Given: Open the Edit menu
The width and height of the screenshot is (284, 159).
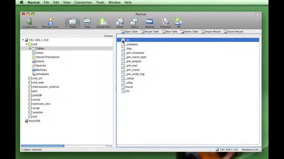Looking at the screenshot, I should (56, 2).
